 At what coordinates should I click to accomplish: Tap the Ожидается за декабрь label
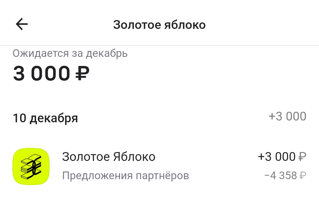click(x=70, y=54)
